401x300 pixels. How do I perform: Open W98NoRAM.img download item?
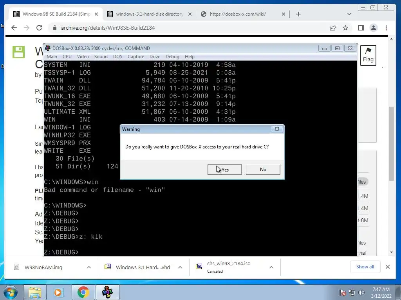(43, 267)
